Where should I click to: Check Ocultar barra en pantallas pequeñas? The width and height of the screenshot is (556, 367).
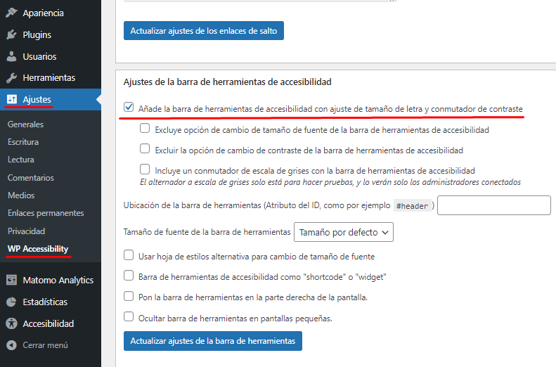pos(129,316)
